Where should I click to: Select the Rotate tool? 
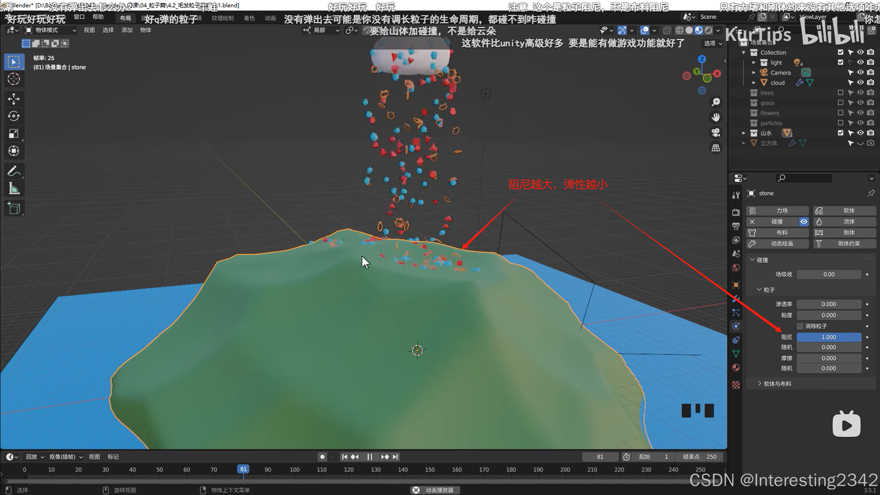tap(13, 116)
